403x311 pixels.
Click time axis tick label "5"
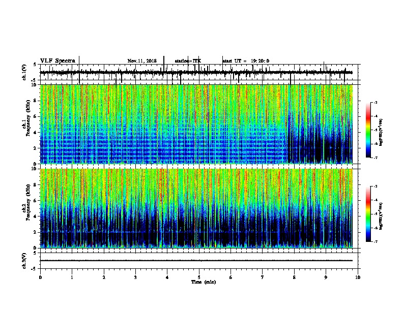tap(199, 277)
